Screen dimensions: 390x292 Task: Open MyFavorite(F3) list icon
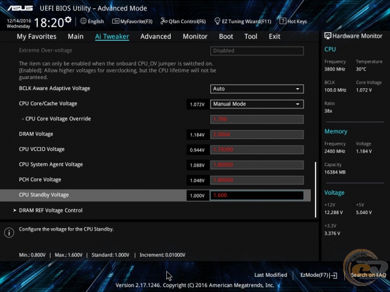pos(115,21)
